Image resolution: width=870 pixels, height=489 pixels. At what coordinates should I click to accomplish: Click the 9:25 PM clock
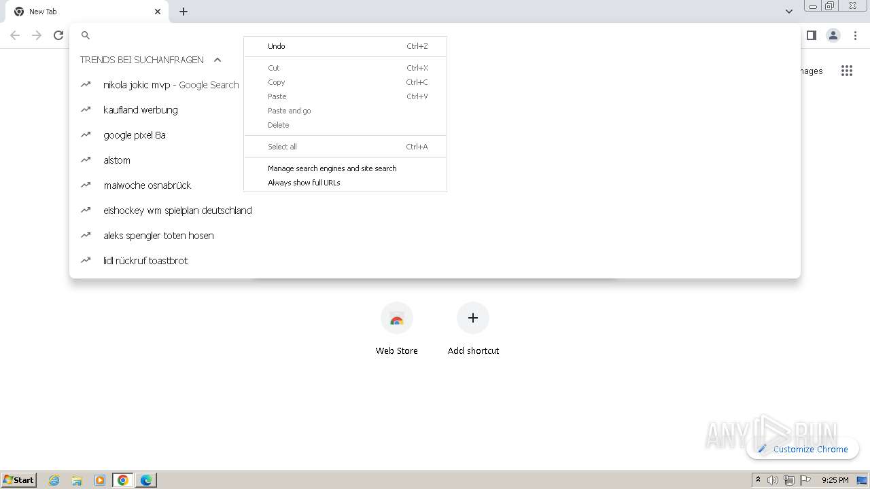pyautogui.click(x=835, y=480)
